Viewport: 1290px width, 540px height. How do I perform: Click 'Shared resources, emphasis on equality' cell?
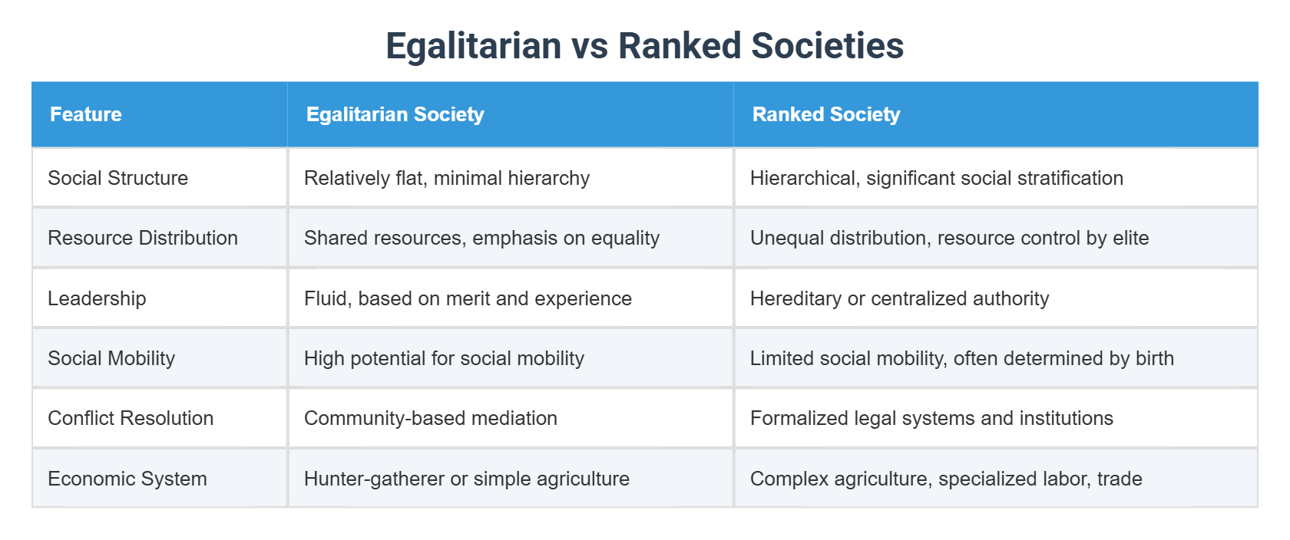tap(481, 238)
